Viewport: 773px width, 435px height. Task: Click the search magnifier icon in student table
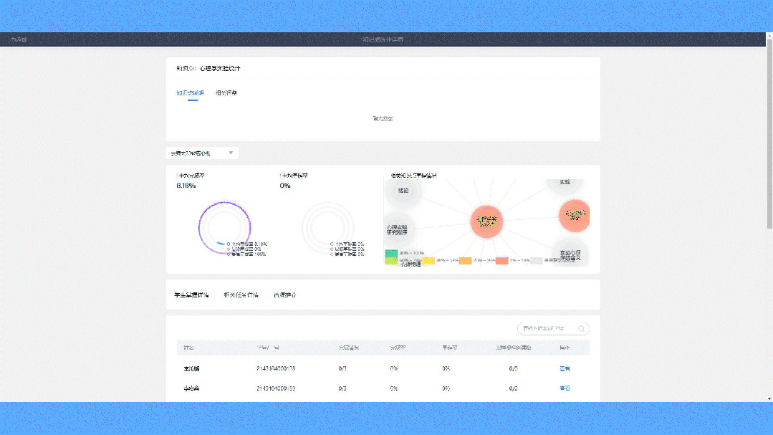click(582, 329)
